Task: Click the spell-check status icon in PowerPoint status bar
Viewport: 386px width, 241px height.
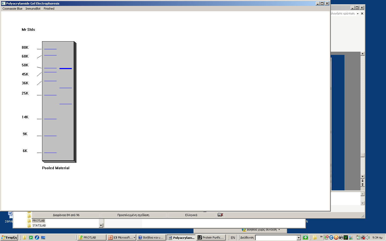Action: 220,215
